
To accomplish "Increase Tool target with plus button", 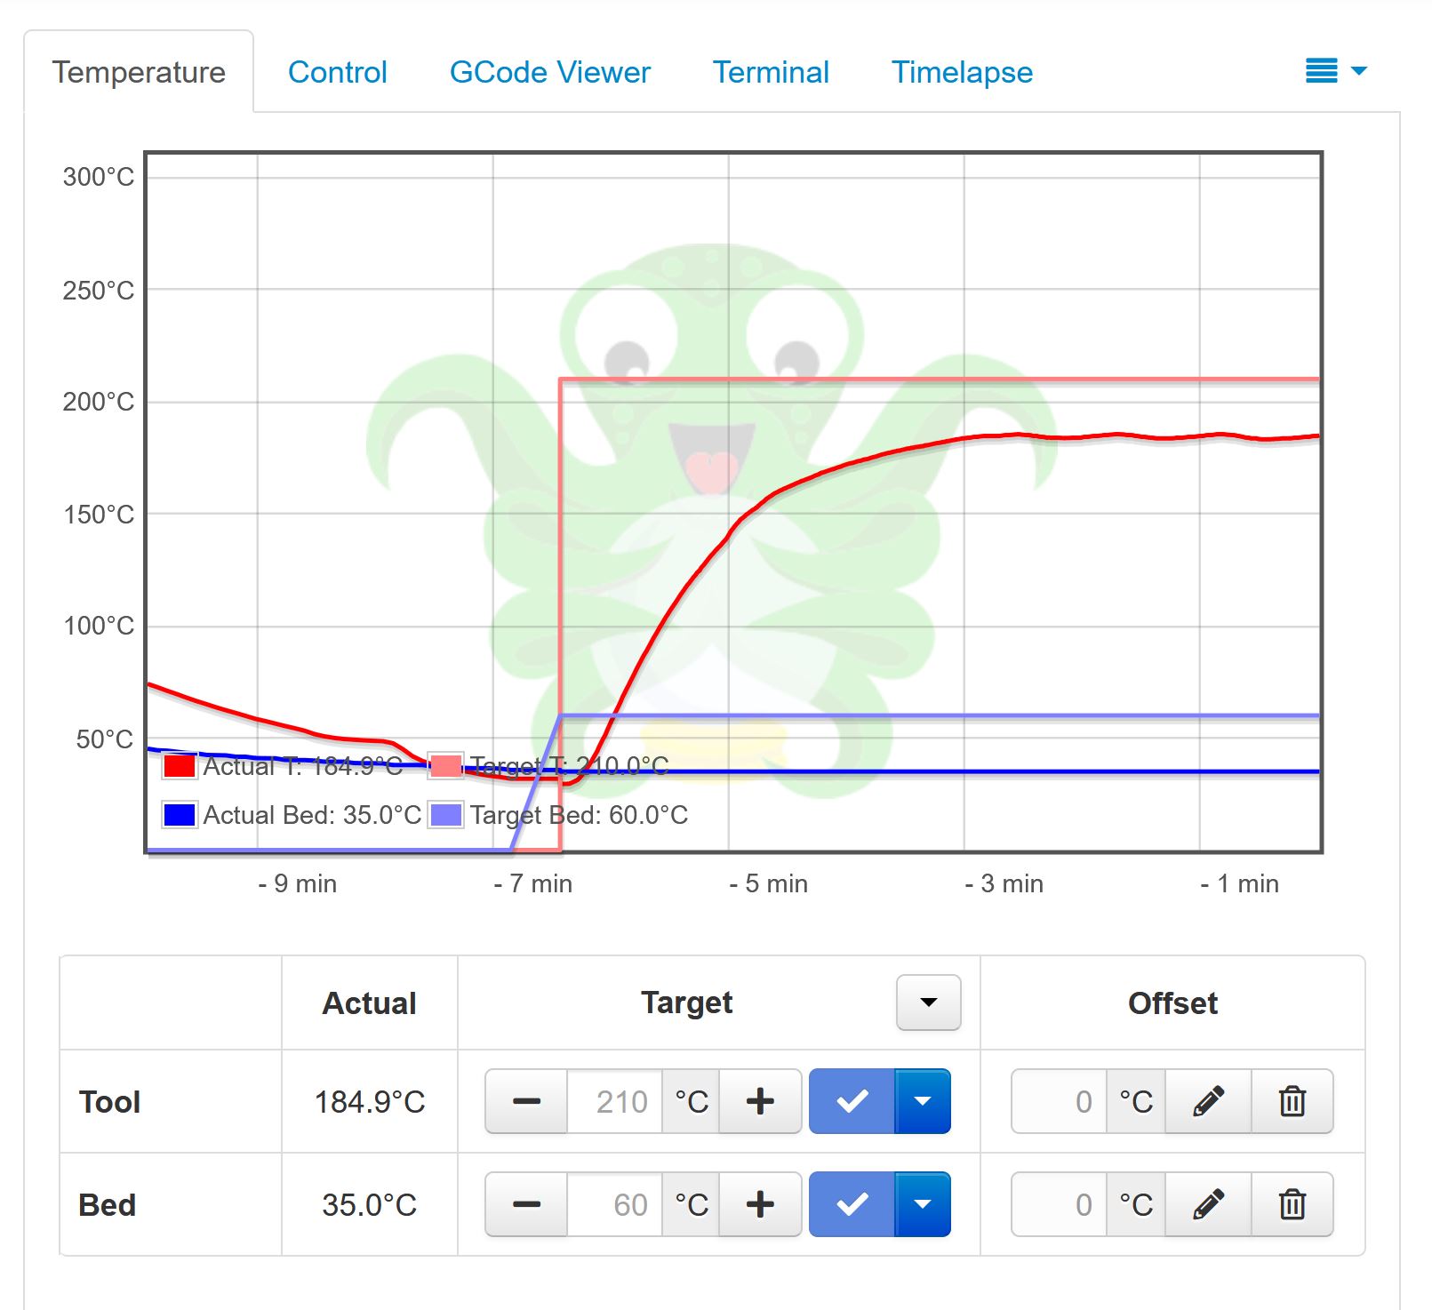I will [760, 1101].
